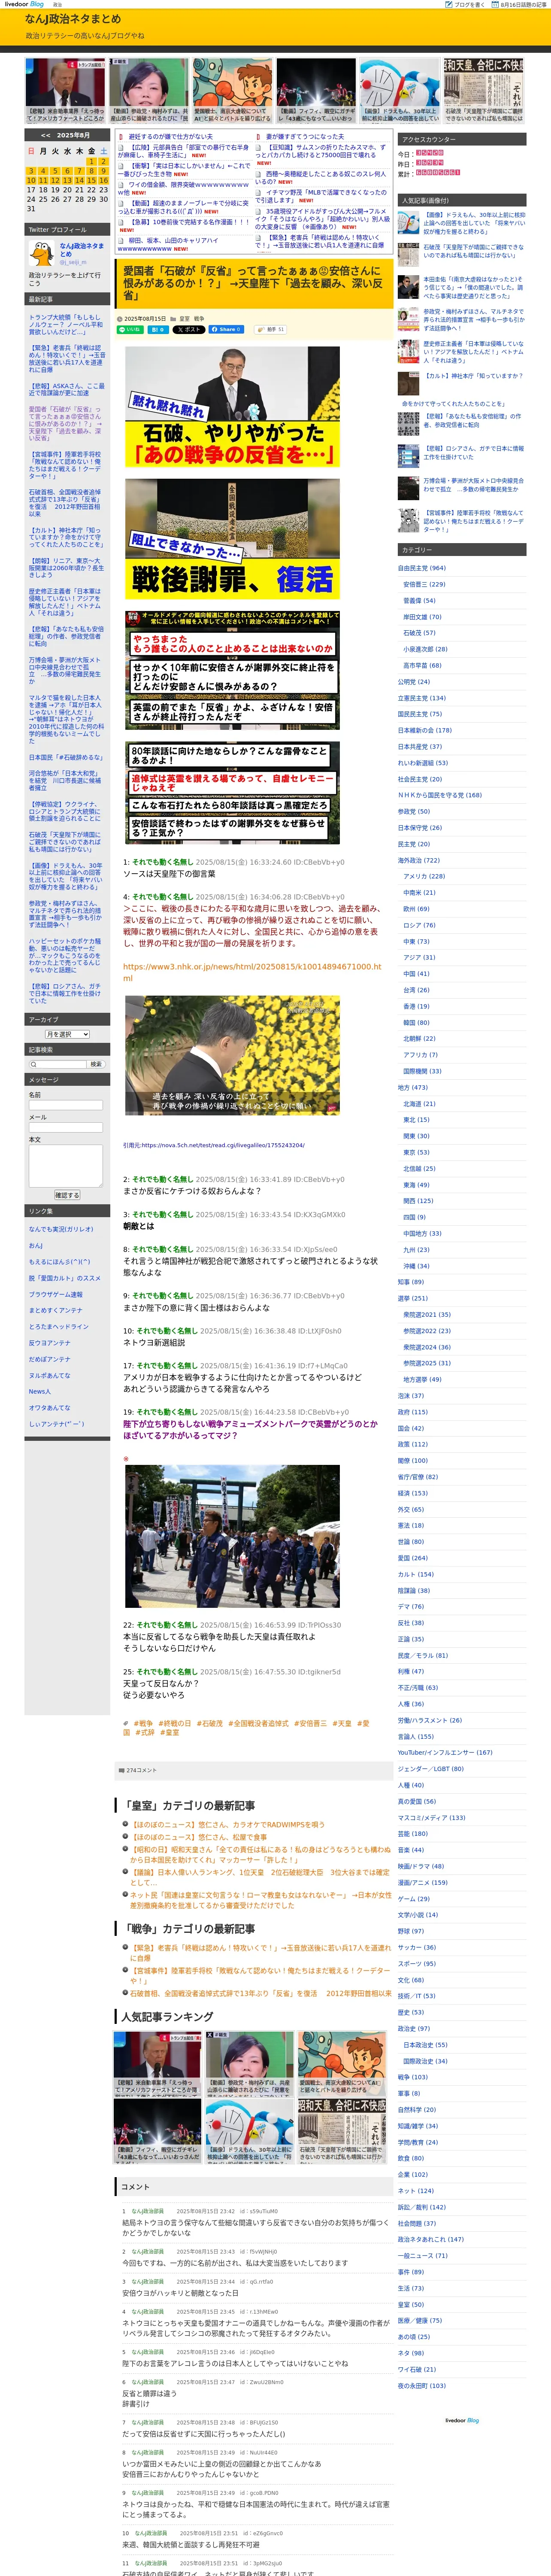Screen dimensions: 551x2576
Task: Click the 確認する confirm button
Action: [x=67, y=1195]
